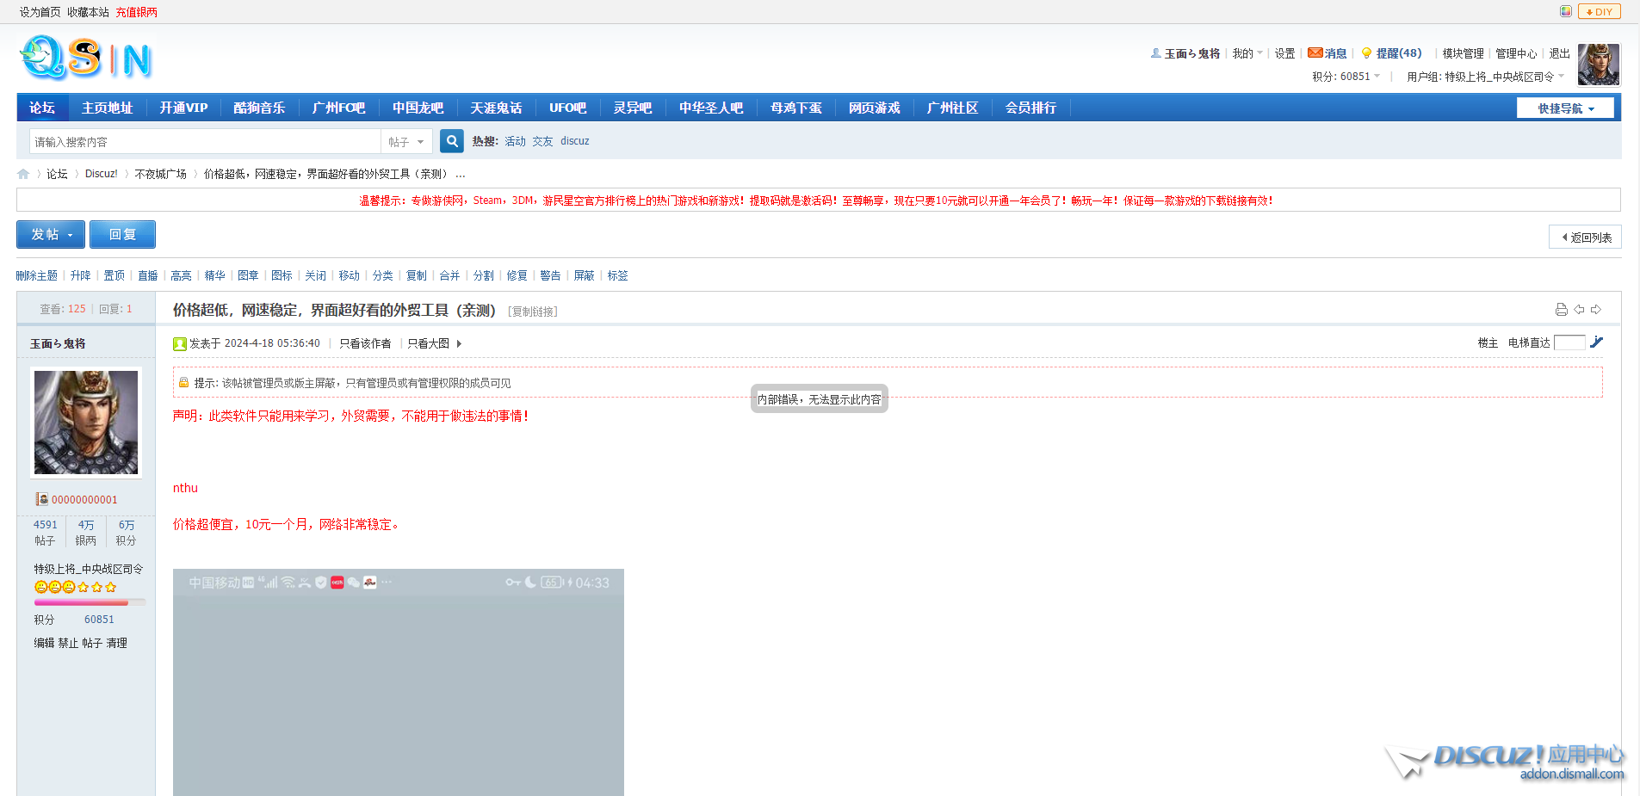Viewport: 1640px width, 796px height.
Task: Click the orange DIY button
Action: click(1599, 11)
